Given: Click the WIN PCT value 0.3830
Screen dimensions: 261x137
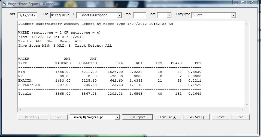Looking at the screenshot, I should [x=195, y=72].
